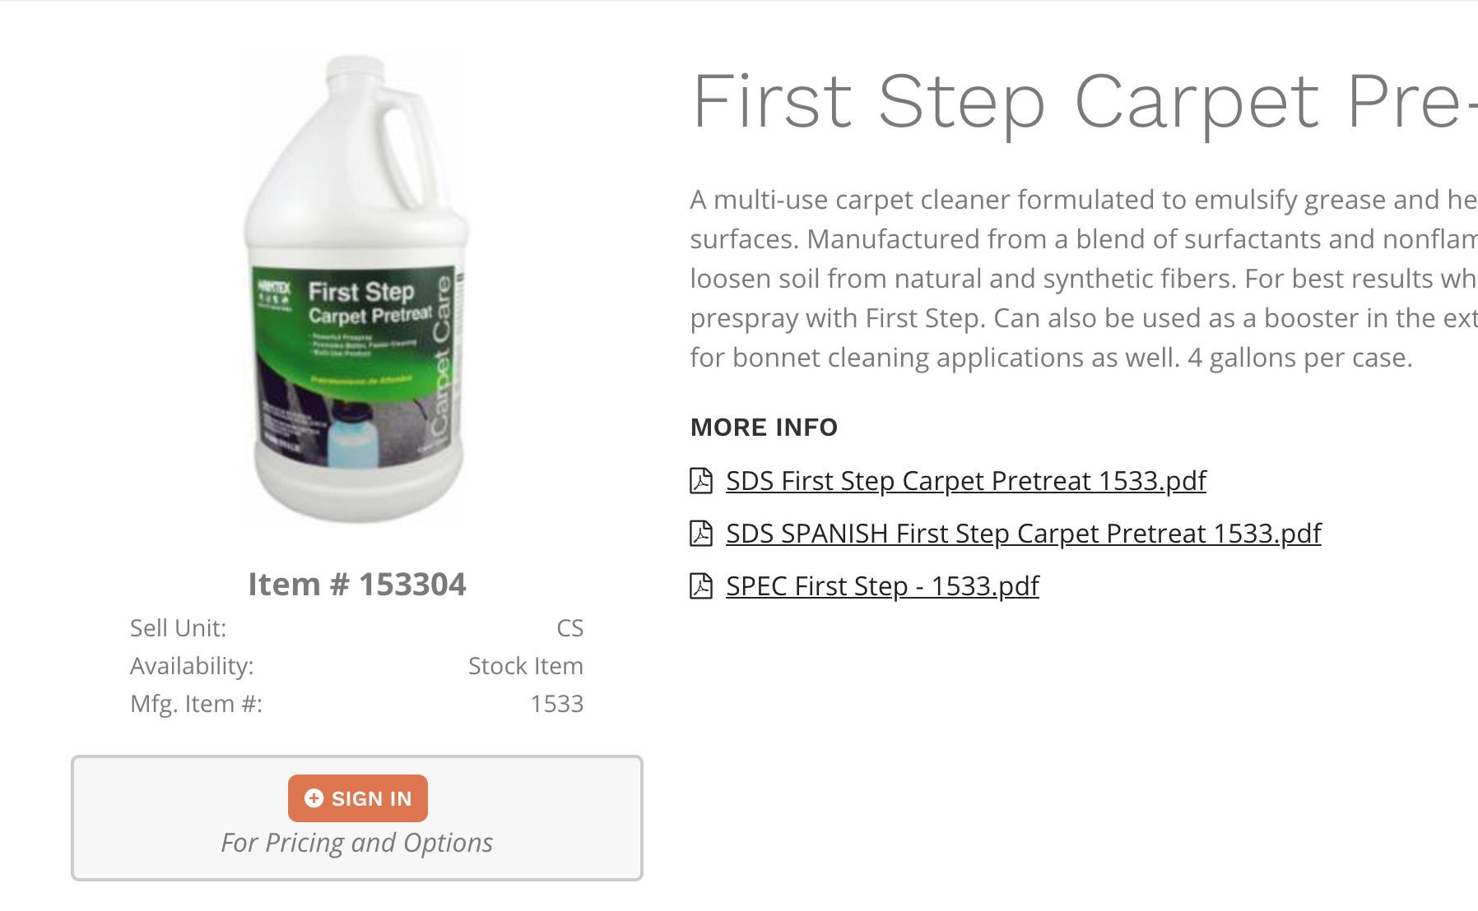The width and height of the screenshot is (1478, 911).
Task: Click PDF icon beside SDS First Step Carpet Pretreat
Action: coord(701,480)
